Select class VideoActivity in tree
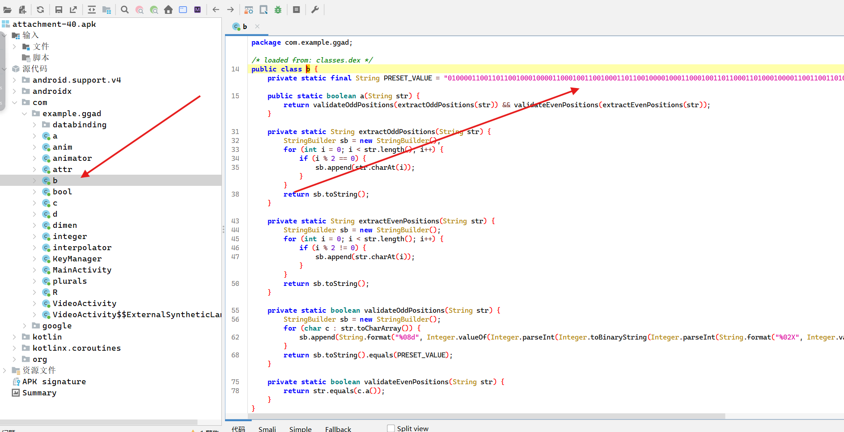Image resolution: width=844 pixels, height=432 pixels. pos(85,303)
